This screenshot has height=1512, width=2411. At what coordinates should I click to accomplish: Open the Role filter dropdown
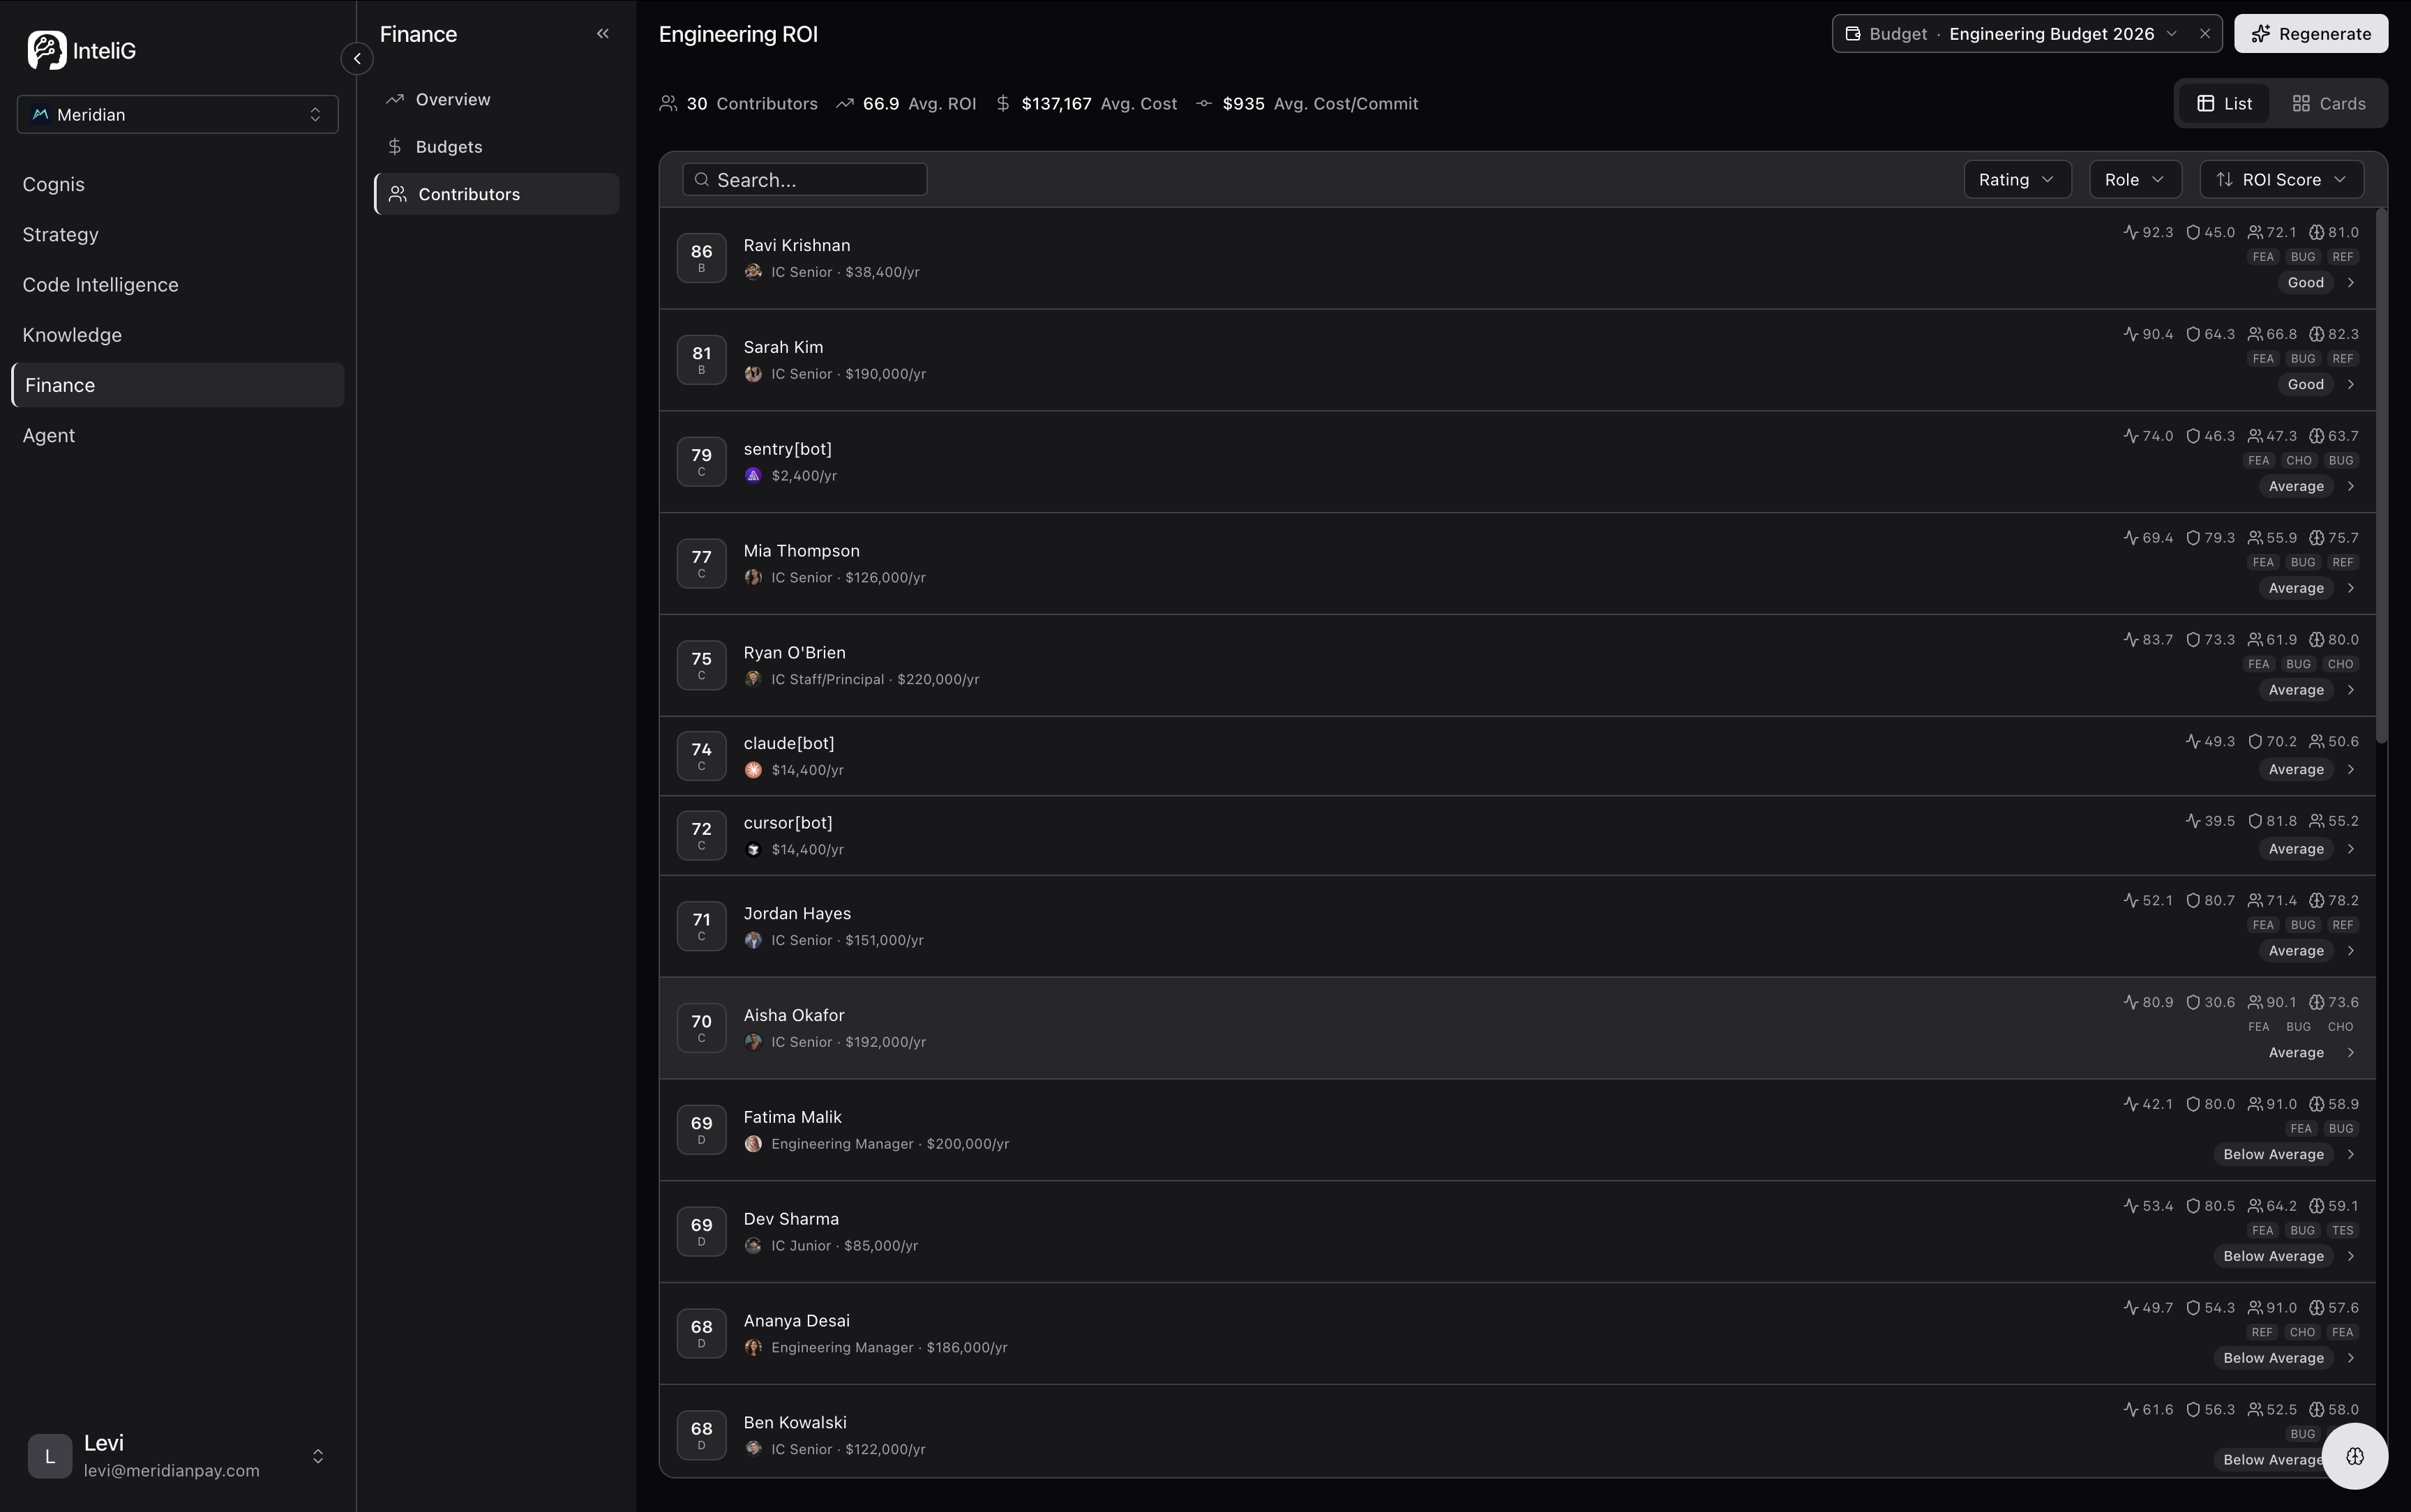coord(2134,180)
